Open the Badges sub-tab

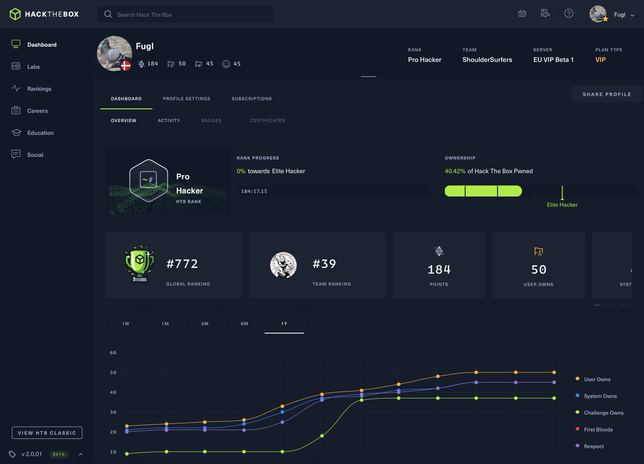pos(211,121)
